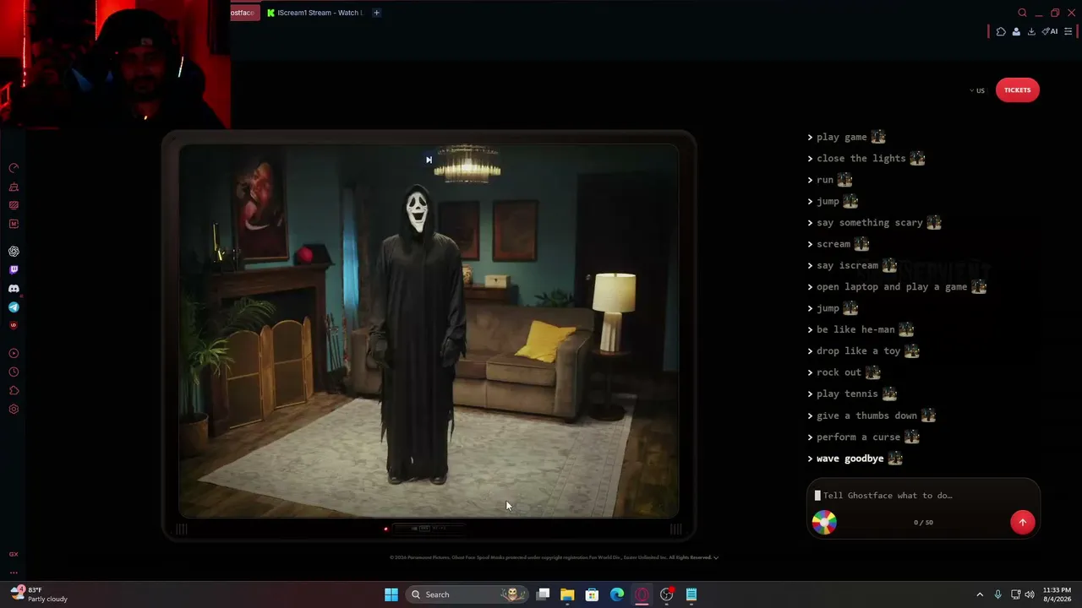Open the extensions icon in browser toolbar

pyautogui.click(x=1001, y=31)
